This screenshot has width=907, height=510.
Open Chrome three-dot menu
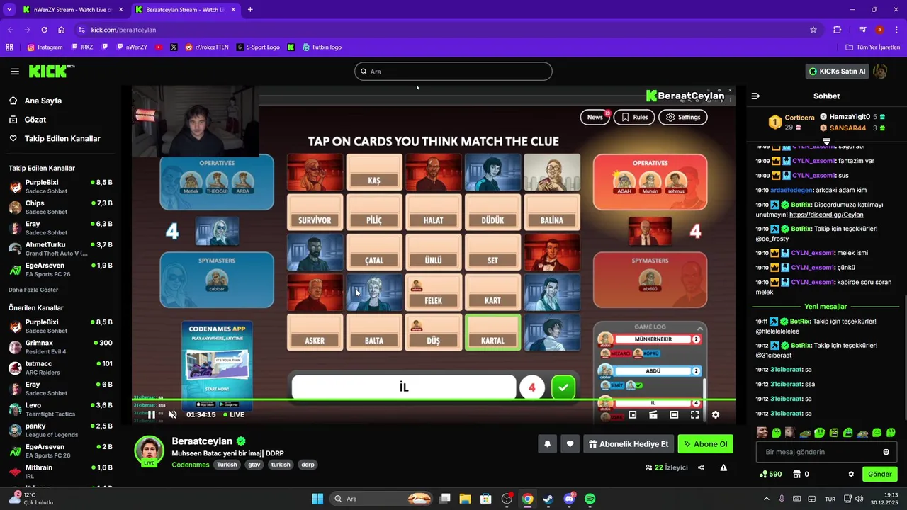(x=897, y=30)
